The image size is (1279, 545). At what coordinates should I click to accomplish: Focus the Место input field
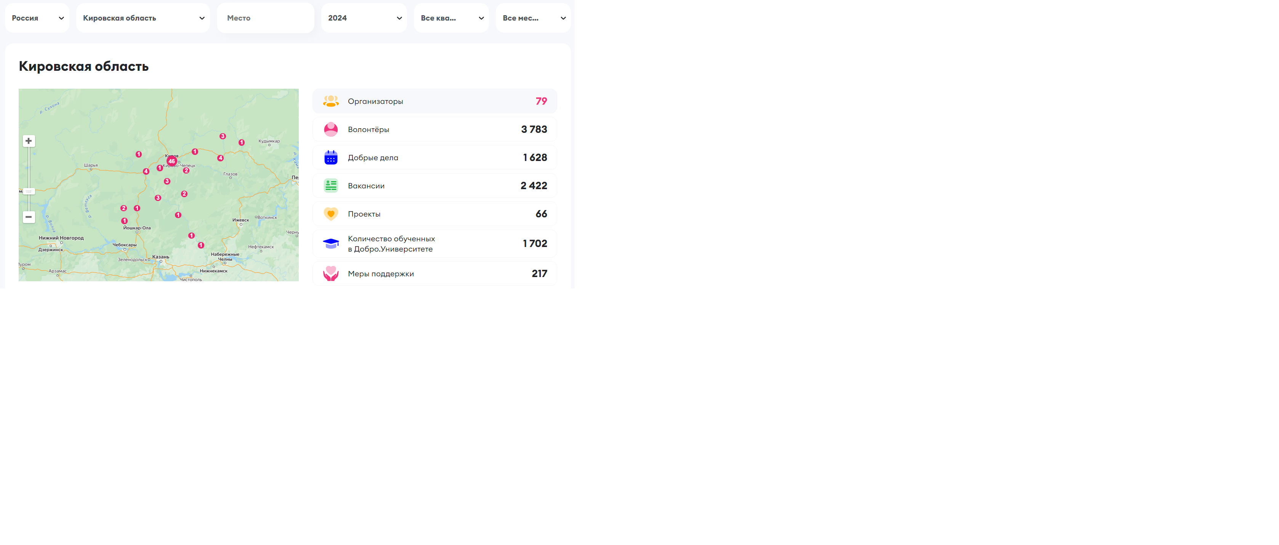[x=266, y=18]
